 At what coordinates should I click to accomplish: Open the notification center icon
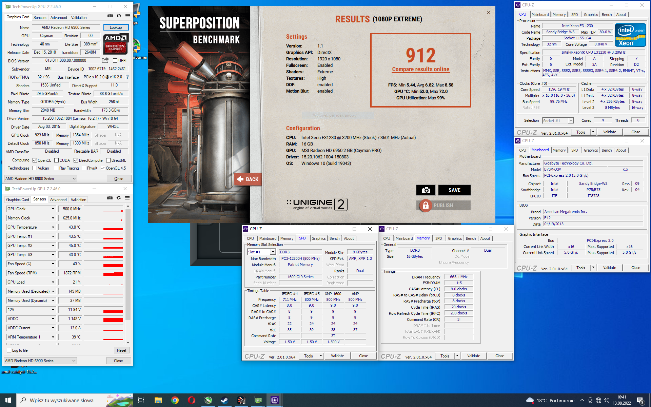pyautogui.click(x=640, y=401)
